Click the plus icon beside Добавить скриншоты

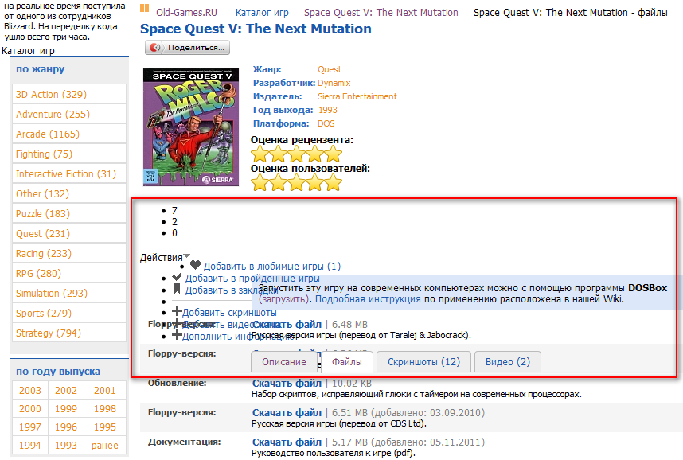point(177,313)
